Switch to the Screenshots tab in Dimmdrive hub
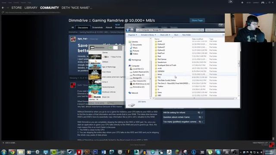276x155 pixels. pos(97,28)
